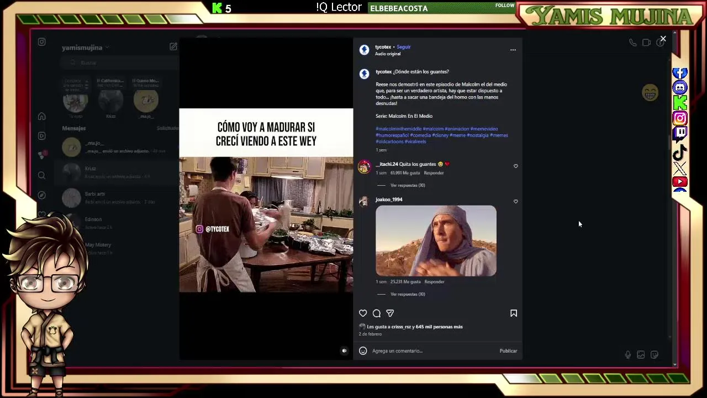
Task: Click Agrega un comentario input field
Action: tap(434, 351)
